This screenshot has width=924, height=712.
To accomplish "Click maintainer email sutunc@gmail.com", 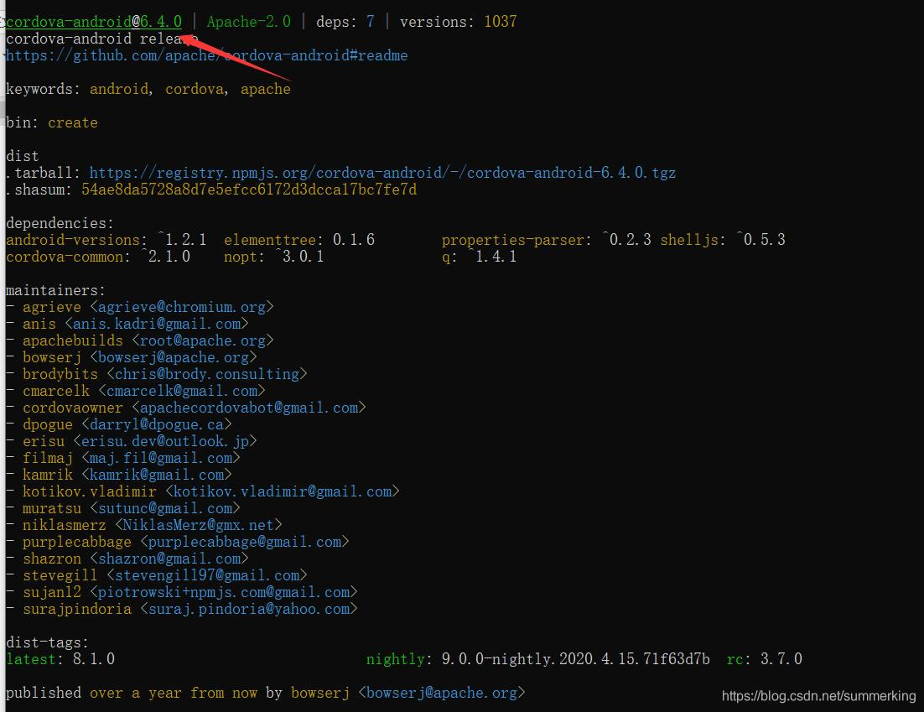I will tap(165, 509).
